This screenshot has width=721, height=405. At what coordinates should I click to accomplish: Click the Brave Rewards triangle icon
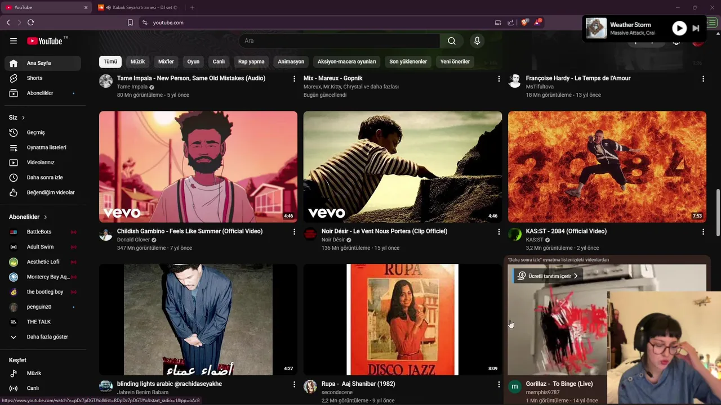pyautogui.click(x=538, y=22)
